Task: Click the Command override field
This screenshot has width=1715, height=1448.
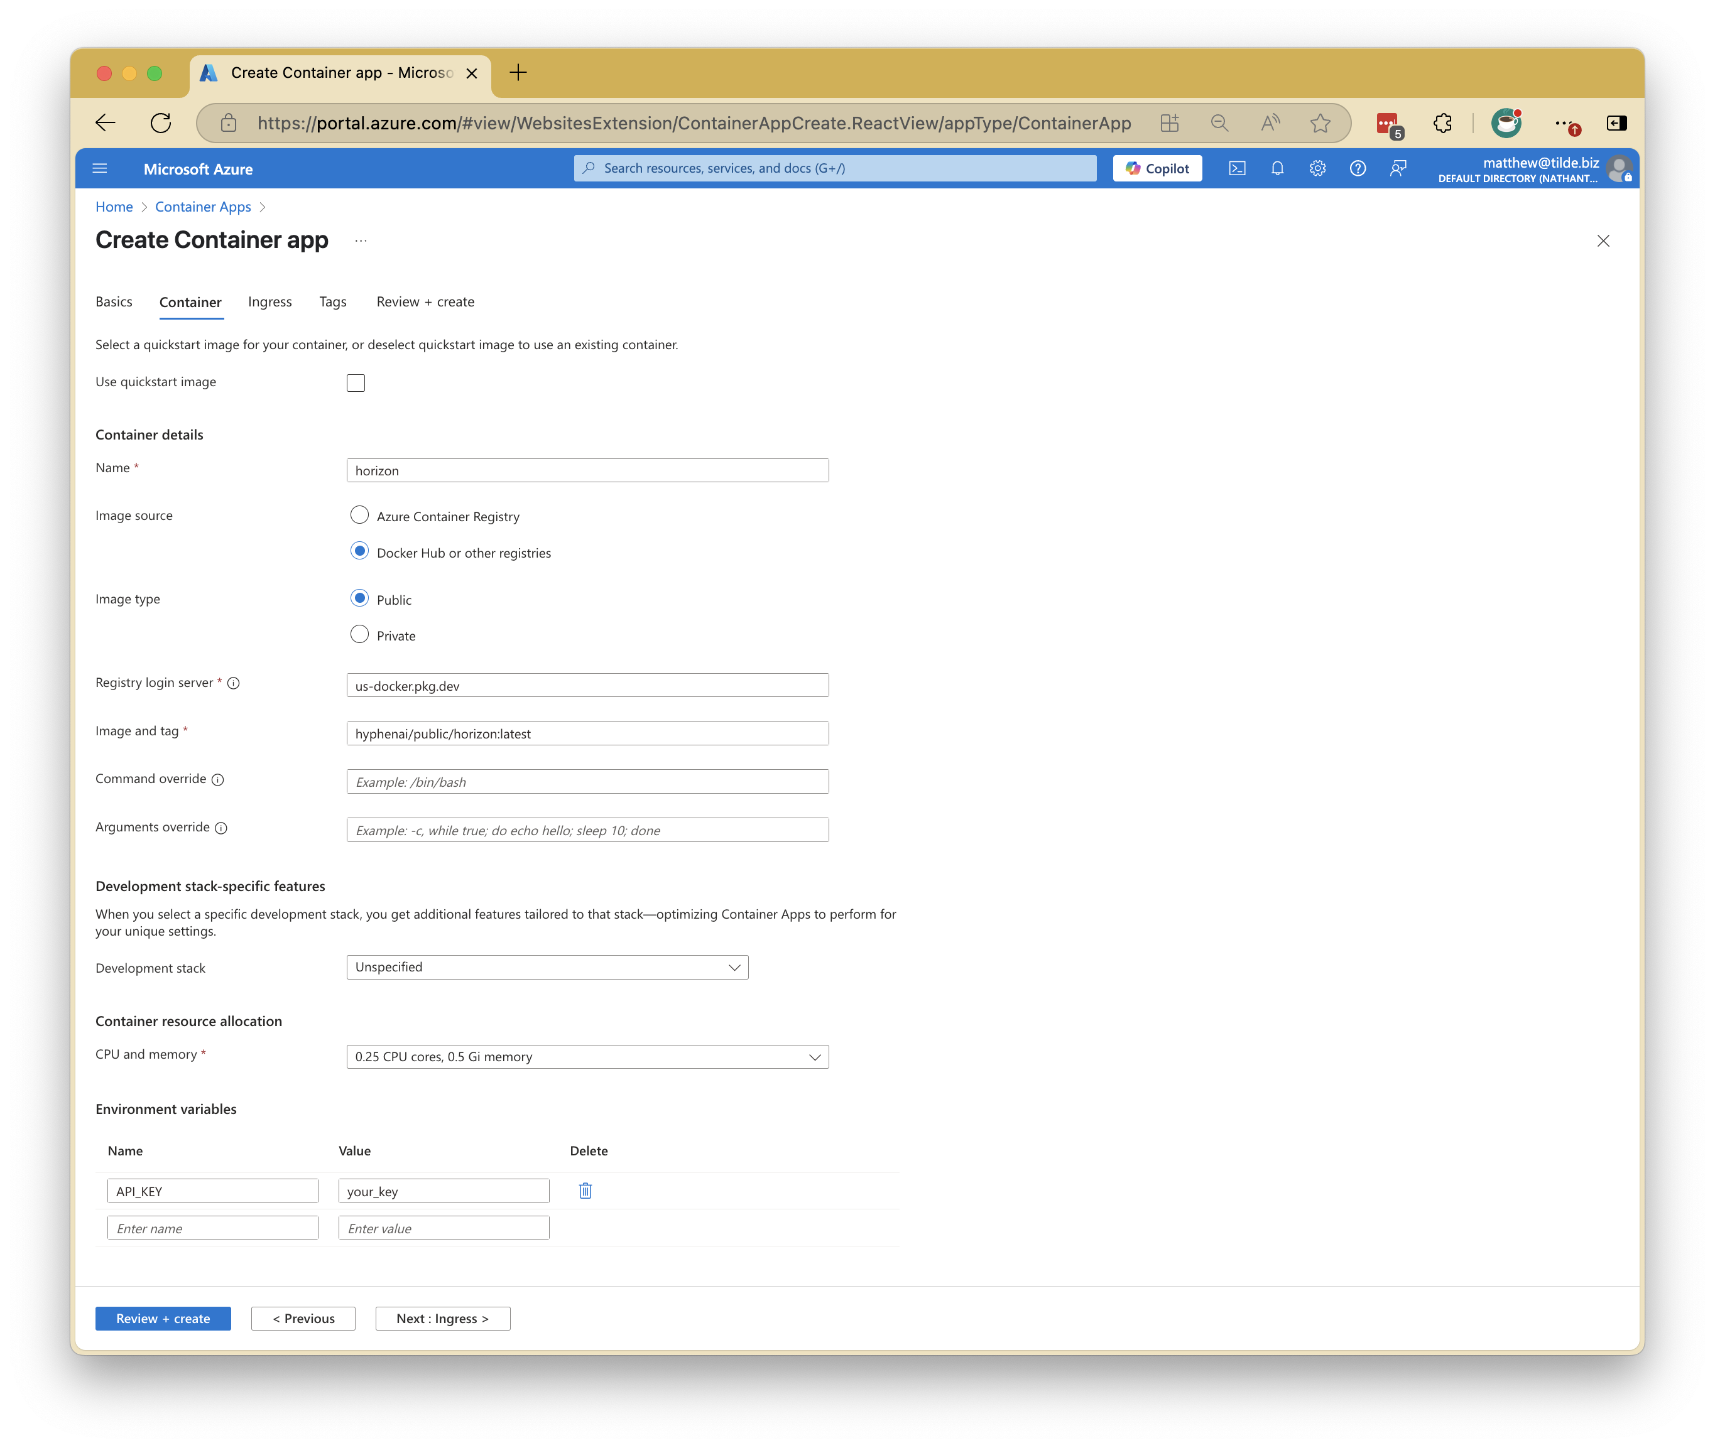Action: (587, 782)
